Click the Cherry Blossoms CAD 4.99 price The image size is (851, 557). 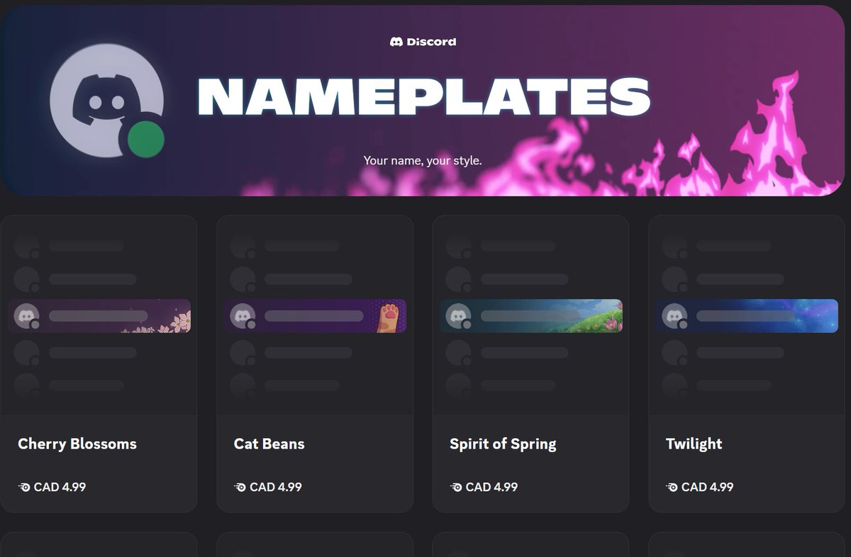point(60,487)
